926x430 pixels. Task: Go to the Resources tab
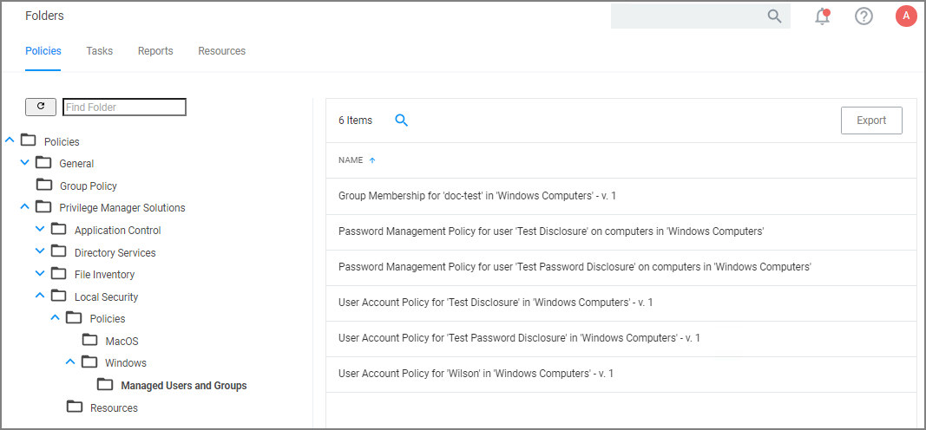point(221,51)
